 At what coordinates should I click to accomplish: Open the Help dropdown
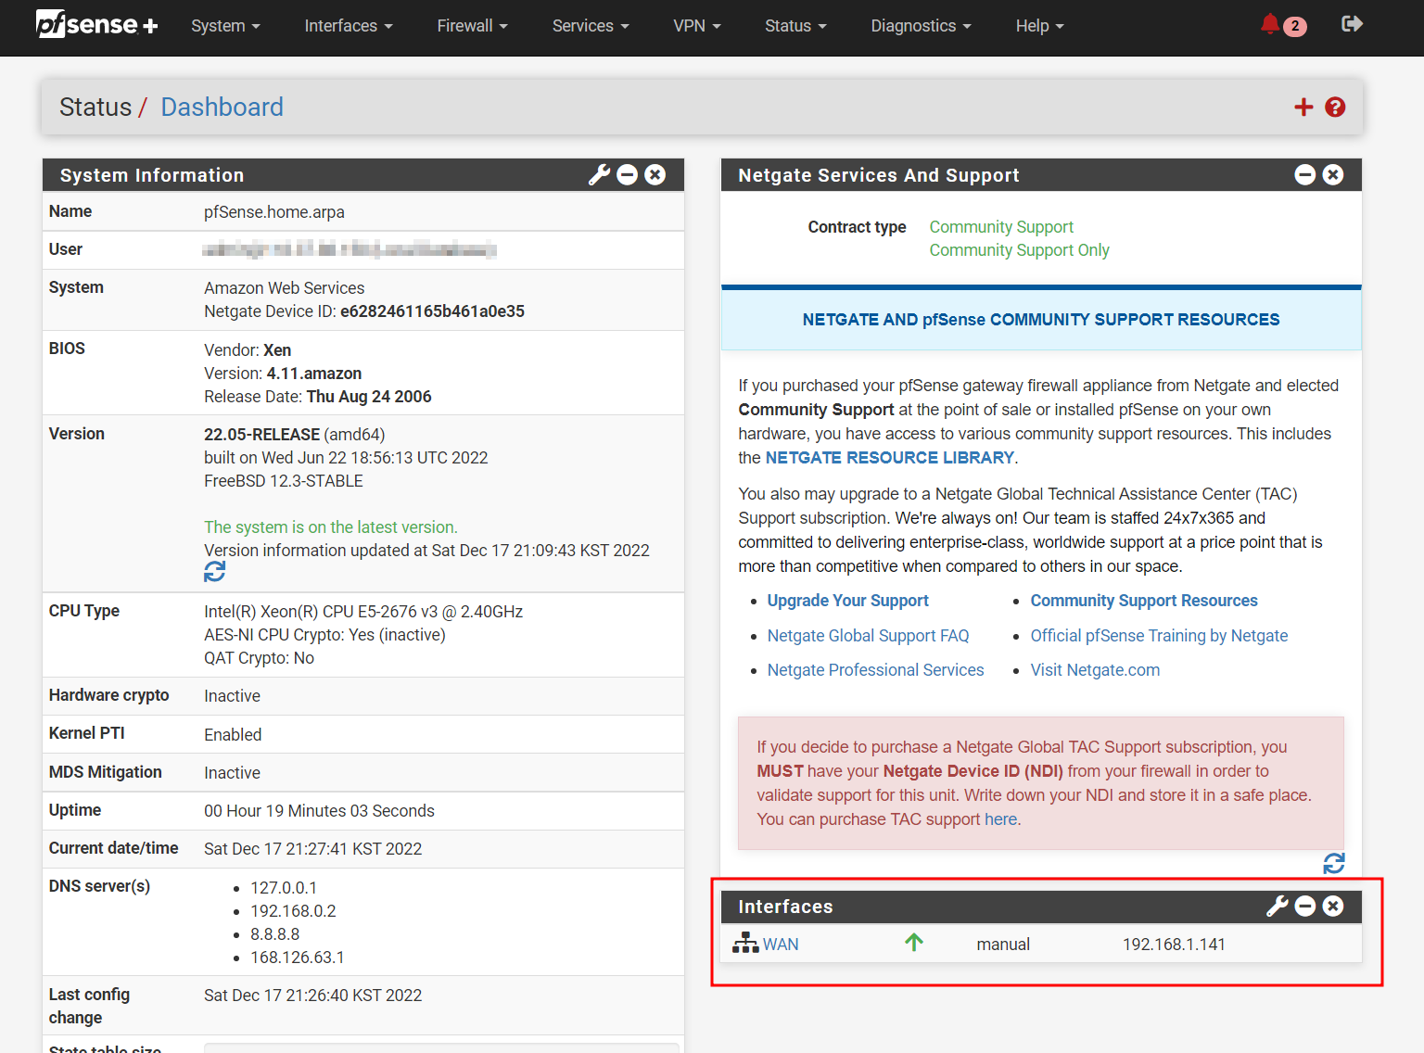pyautogui.click(x=1039, y=26)
